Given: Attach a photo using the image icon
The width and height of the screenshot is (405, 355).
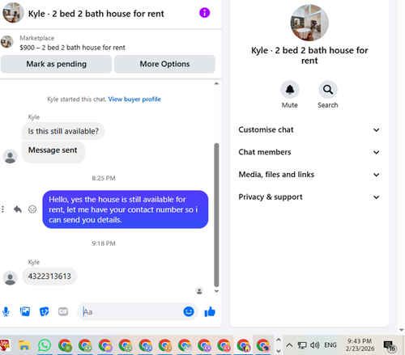Looking at the screenshot, I should tap(25, 311).
